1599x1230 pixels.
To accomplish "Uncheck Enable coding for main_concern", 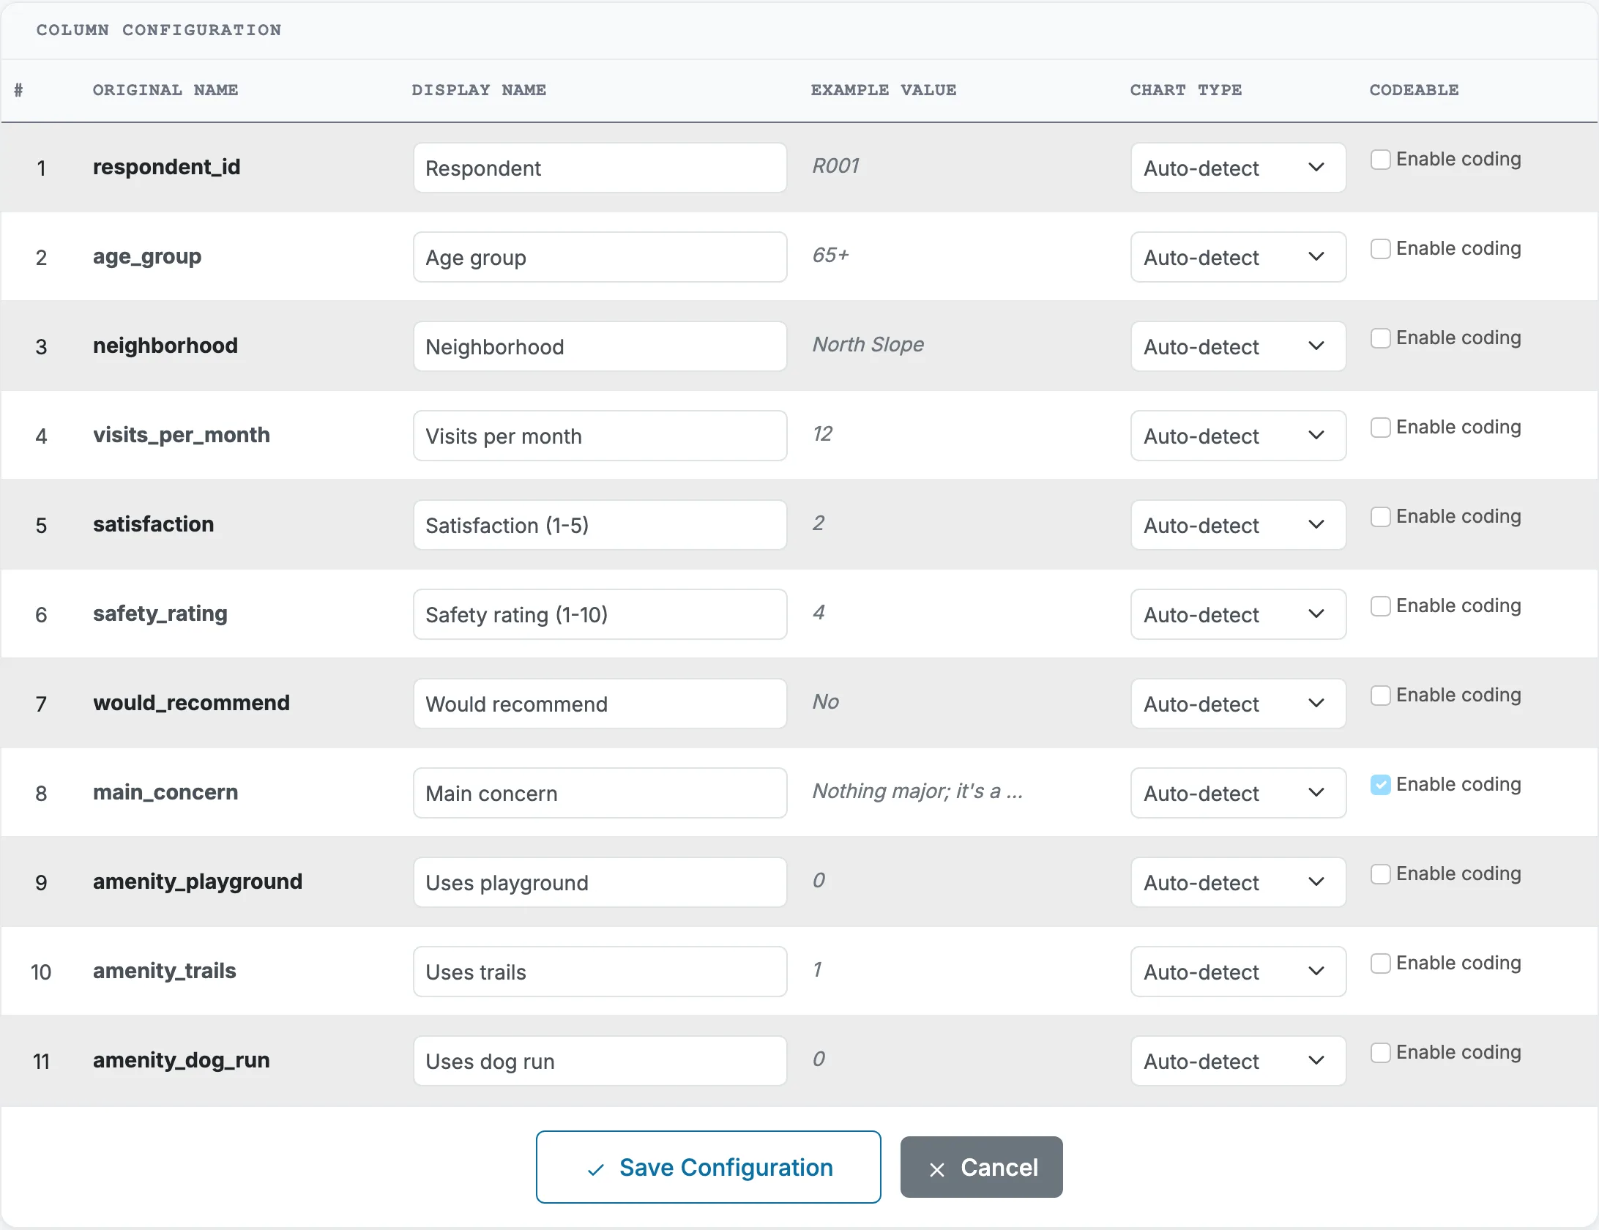I will [1380, 785].
